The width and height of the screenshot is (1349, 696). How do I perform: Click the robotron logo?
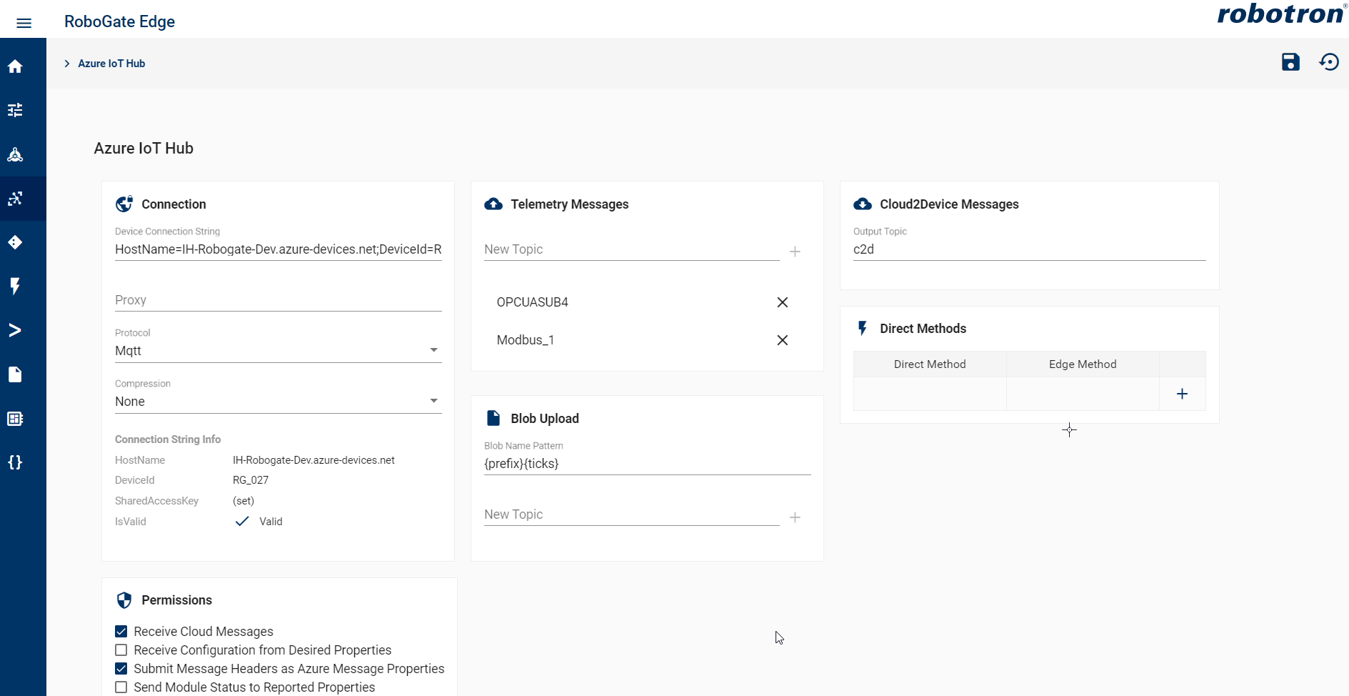click(1281, 14)
